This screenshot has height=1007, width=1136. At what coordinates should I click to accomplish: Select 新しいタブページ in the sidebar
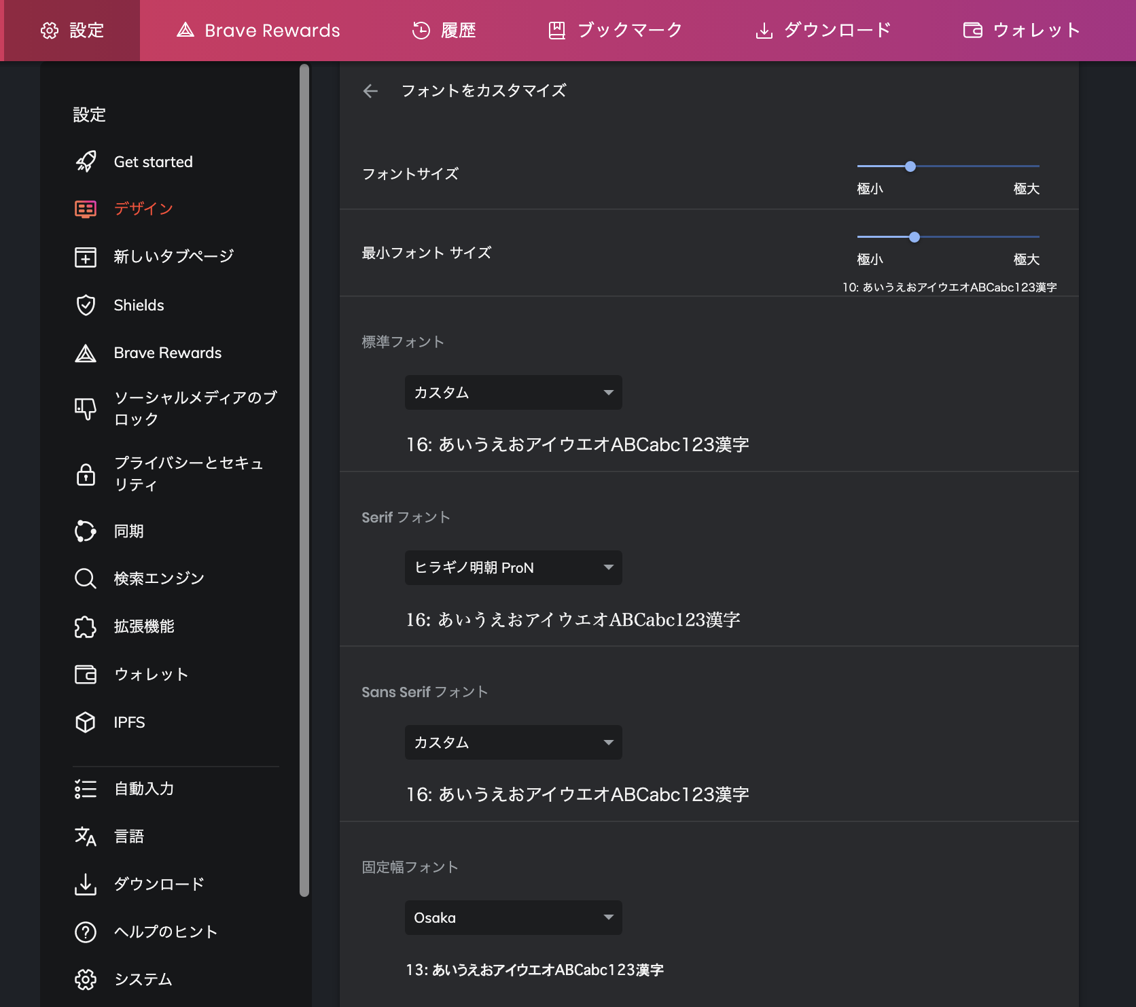coord(175,257)
